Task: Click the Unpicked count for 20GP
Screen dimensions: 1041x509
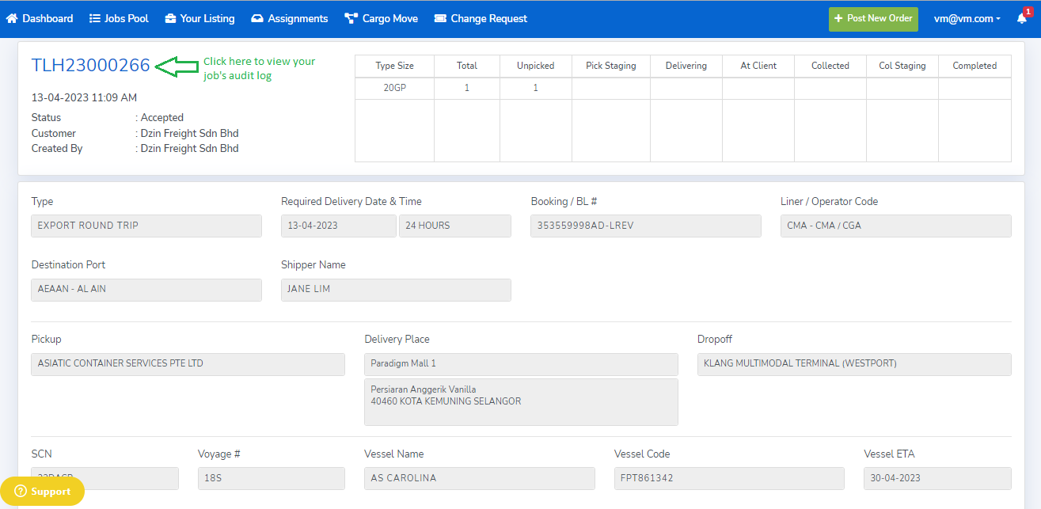Action: (535, 88)
